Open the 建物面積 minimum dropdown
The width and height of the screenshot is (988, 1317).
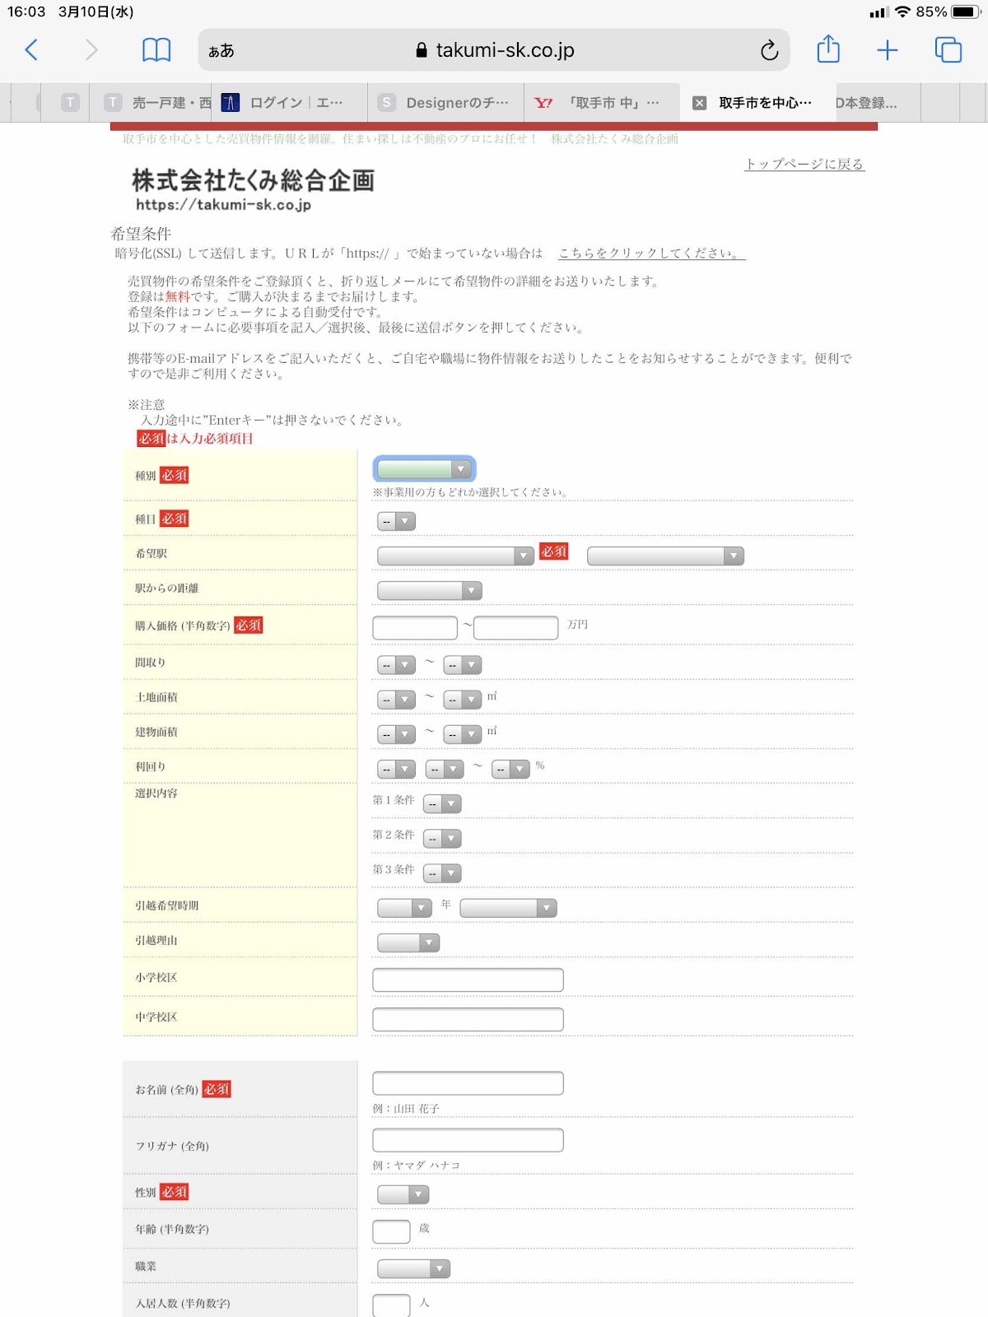pyautogui.click(x=396, y=733)
